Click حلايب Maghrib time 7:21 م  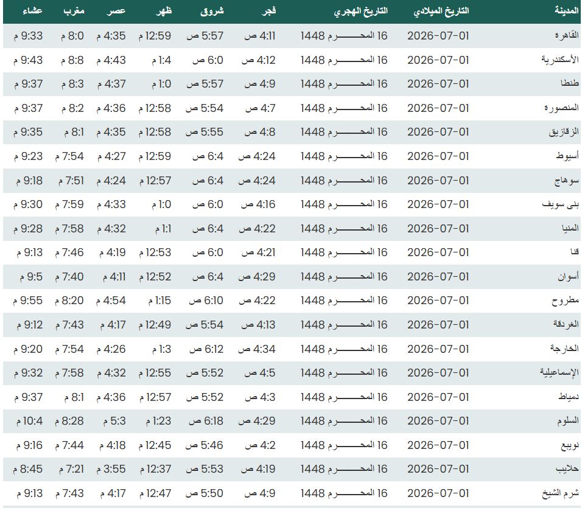(x=71, y=469)
